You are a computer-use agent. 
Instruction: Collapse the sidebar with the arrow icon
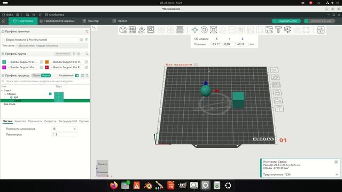coord(94,28)
